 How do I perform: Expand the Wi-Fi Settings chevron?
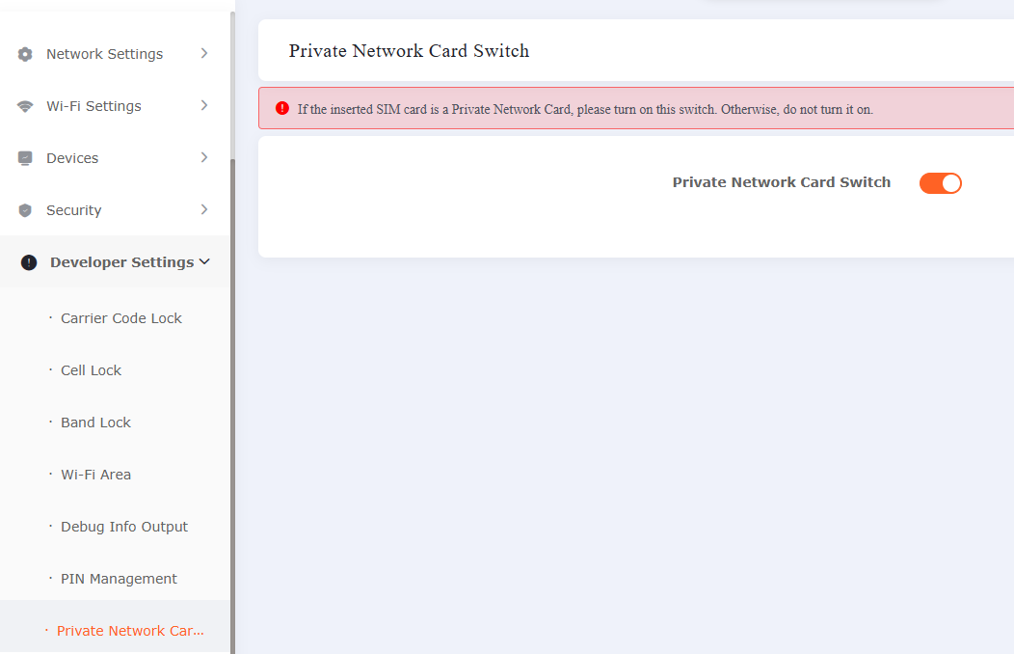204,105
